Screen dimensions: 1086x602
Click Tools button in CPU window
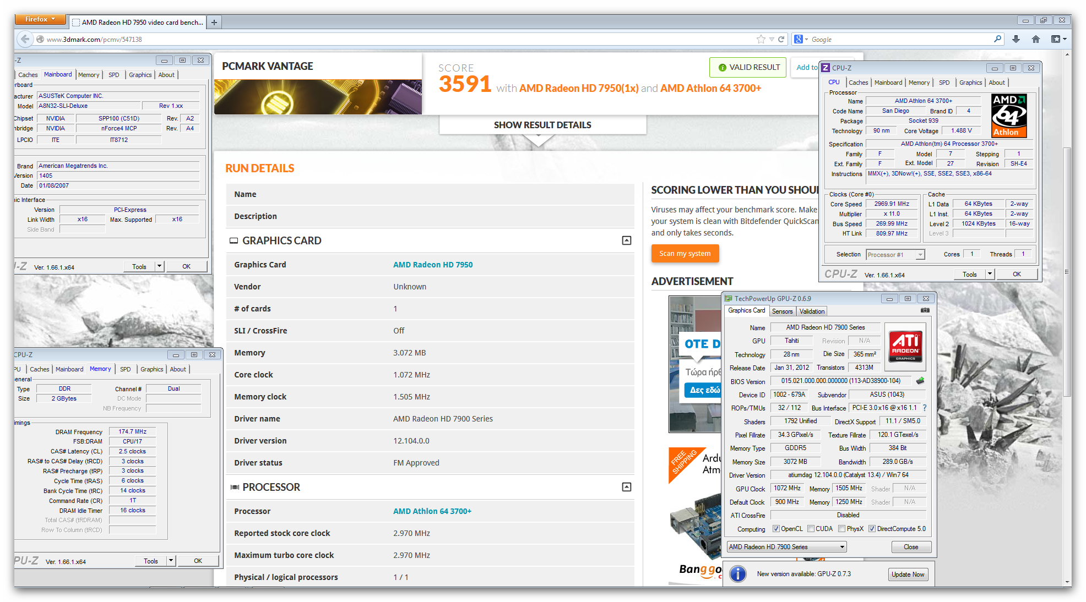coord(970,273)
